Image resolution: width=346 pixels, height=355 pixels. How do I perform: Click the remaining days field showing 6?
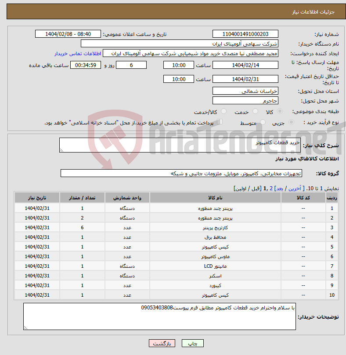coord(131,65)
